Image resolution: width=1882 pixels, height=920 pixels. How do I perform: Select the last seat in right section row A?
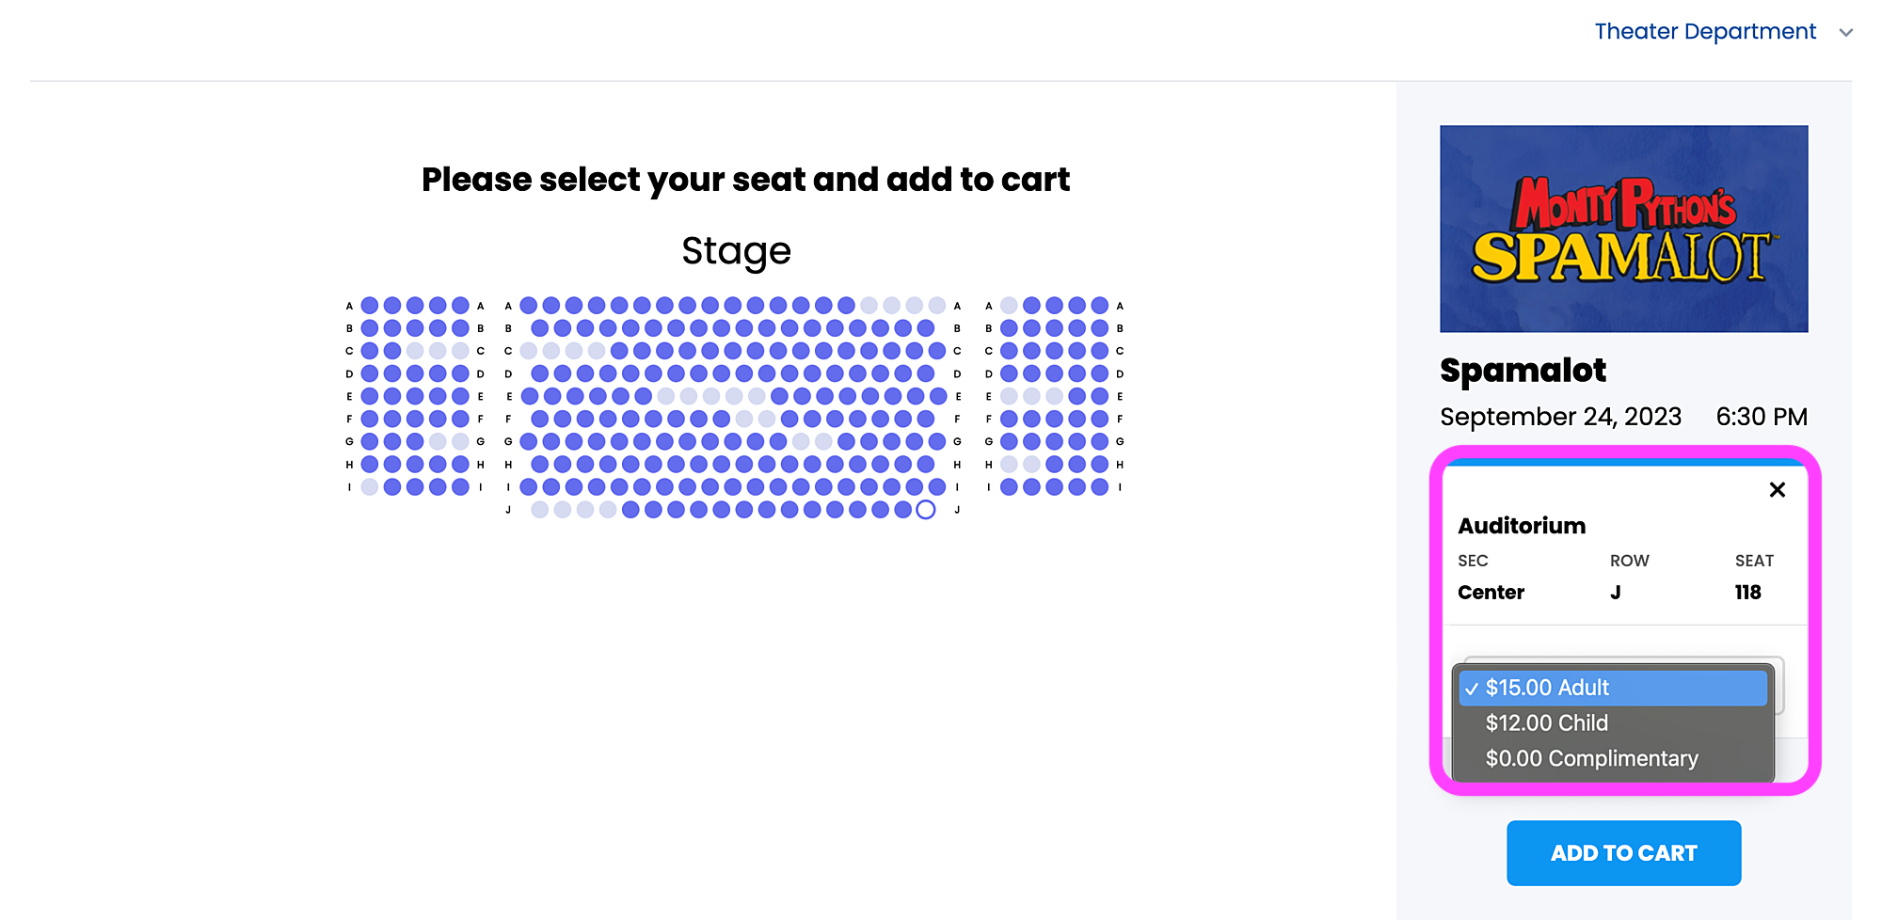pos(1100,306)
